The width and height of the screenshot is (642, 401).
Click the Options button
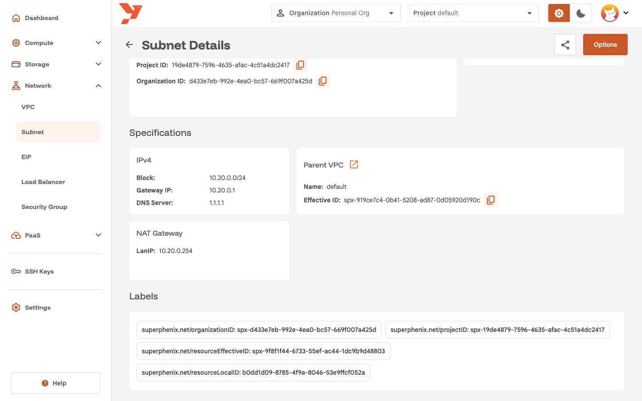(x=605, y=45)
